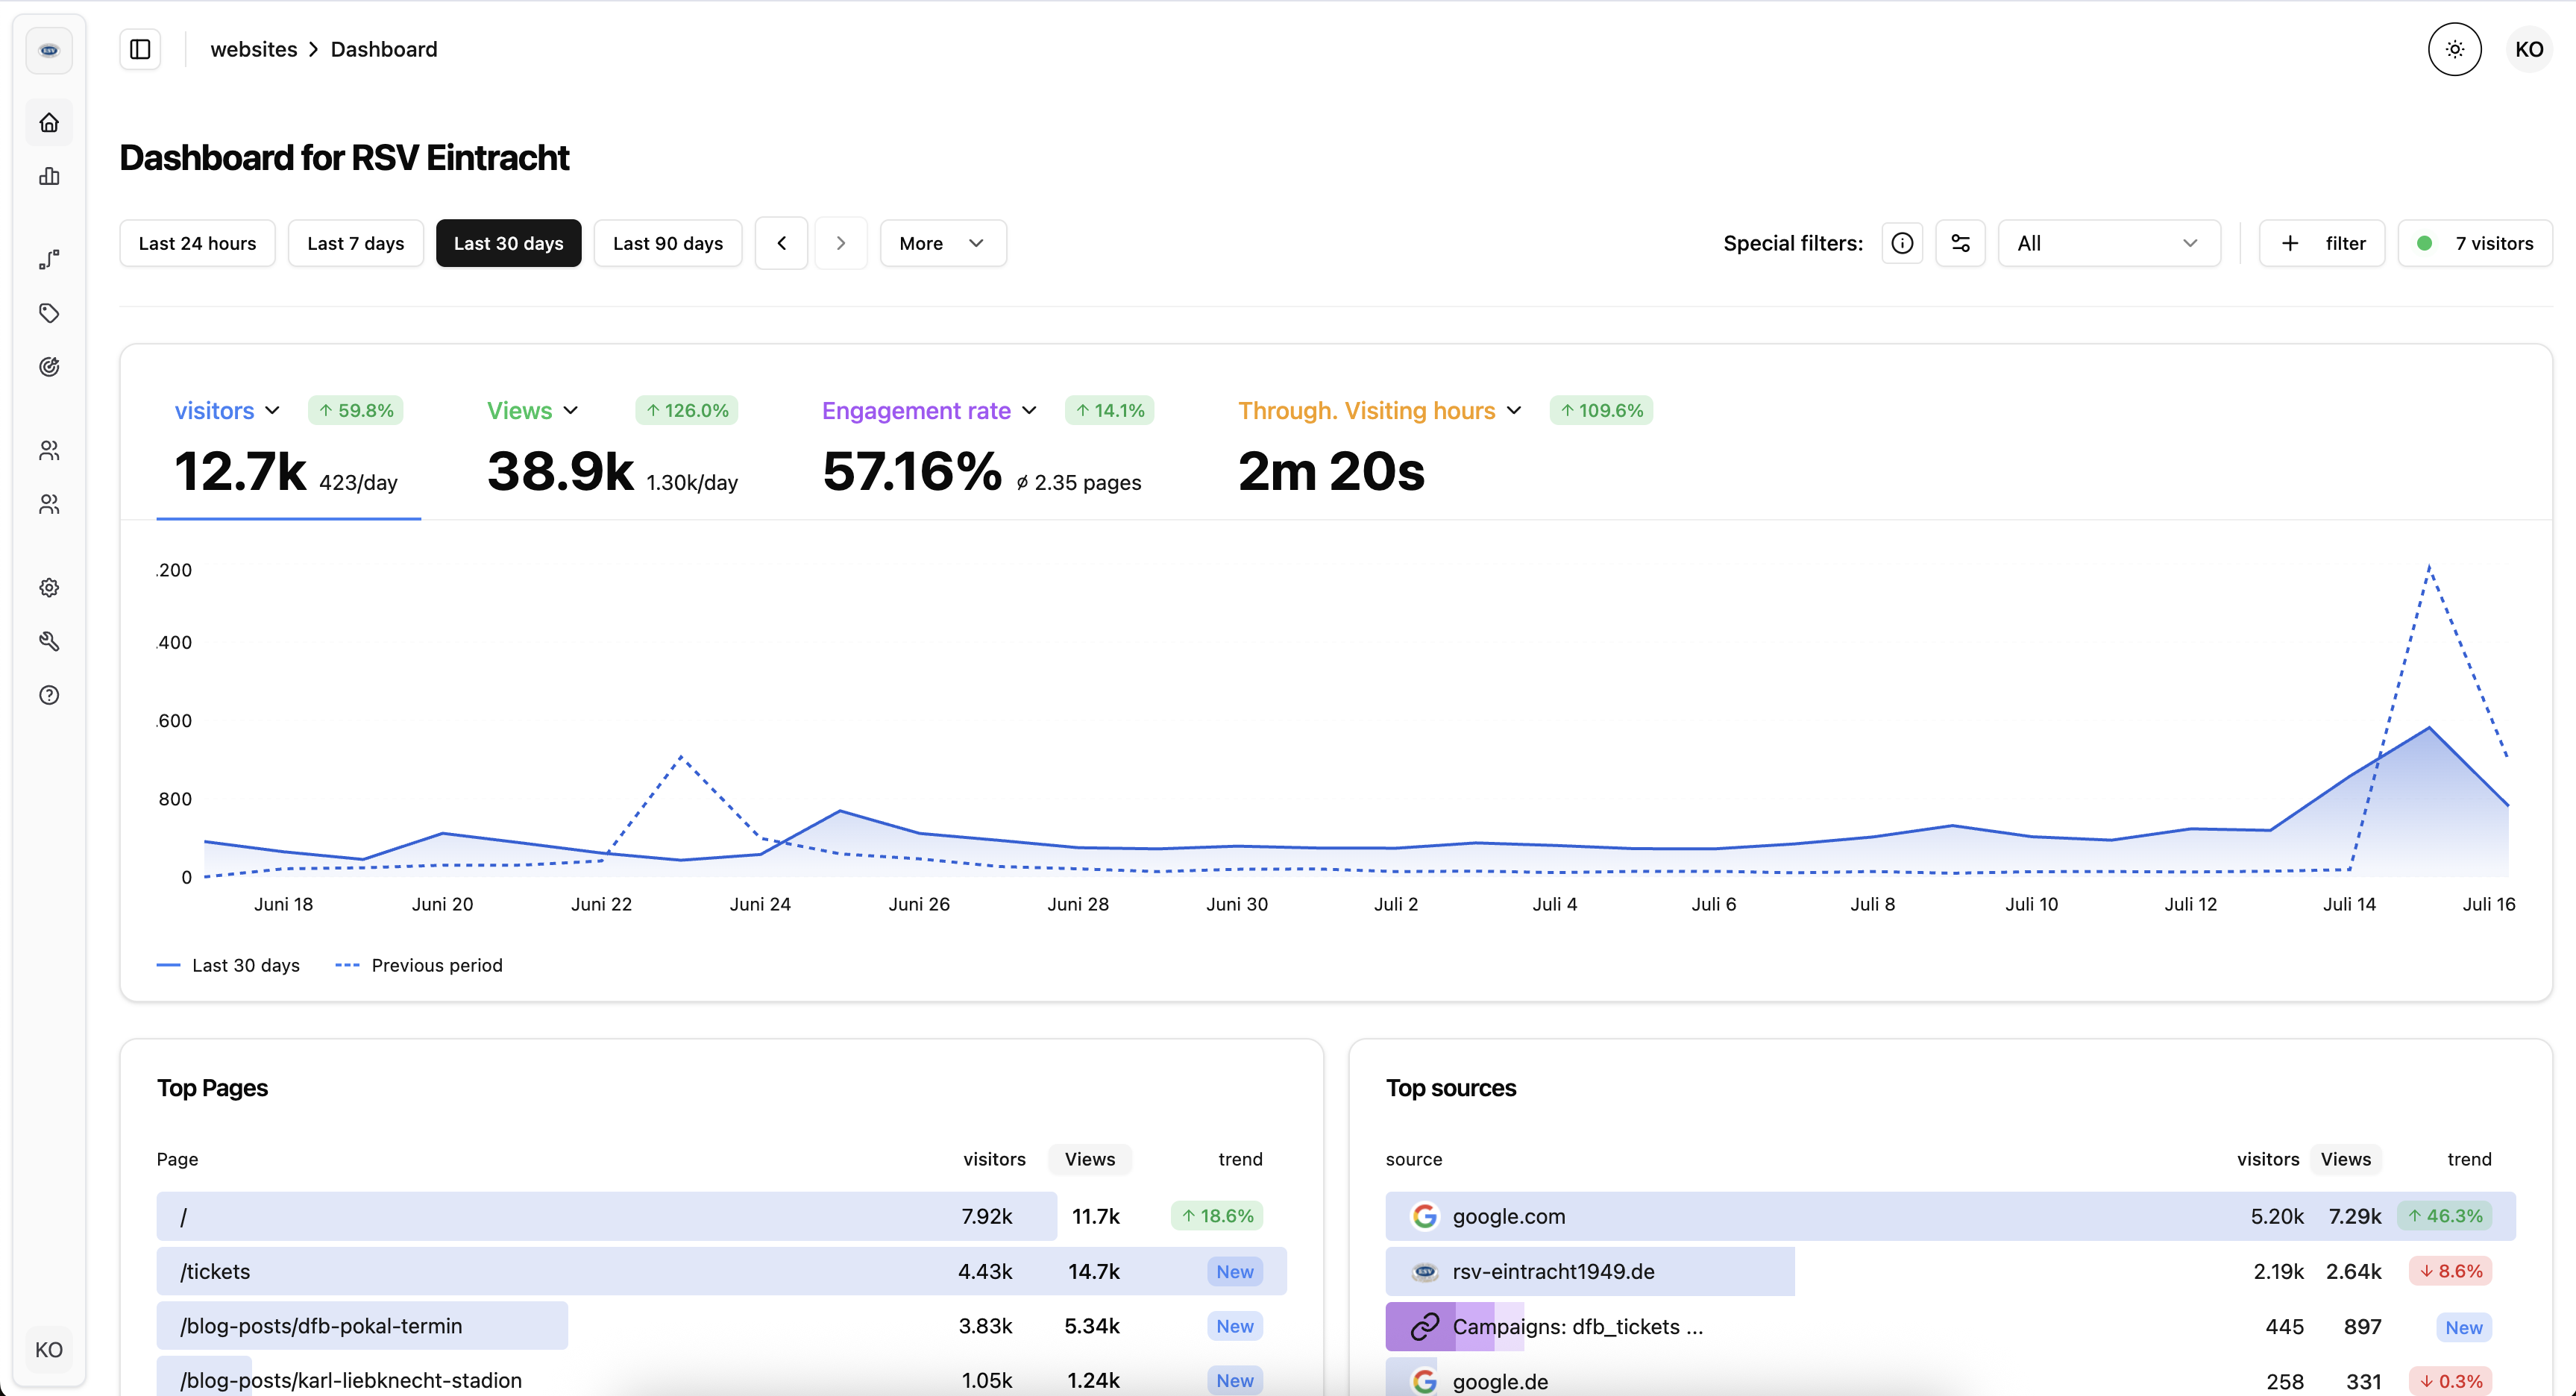This screenshot has width=2576, height=1396.
Task: Click the 46.3% trend badge for google.com
Action: point(2444,1216)
